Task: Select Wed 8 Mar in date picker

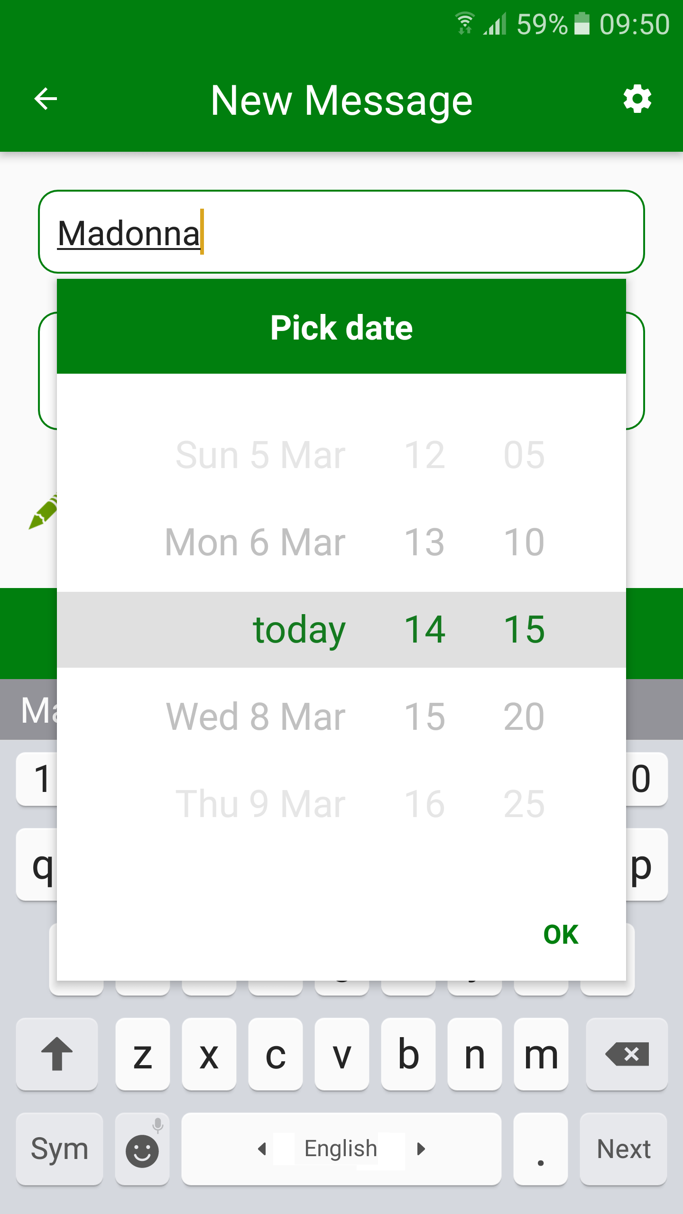Action: click(256, 717)
